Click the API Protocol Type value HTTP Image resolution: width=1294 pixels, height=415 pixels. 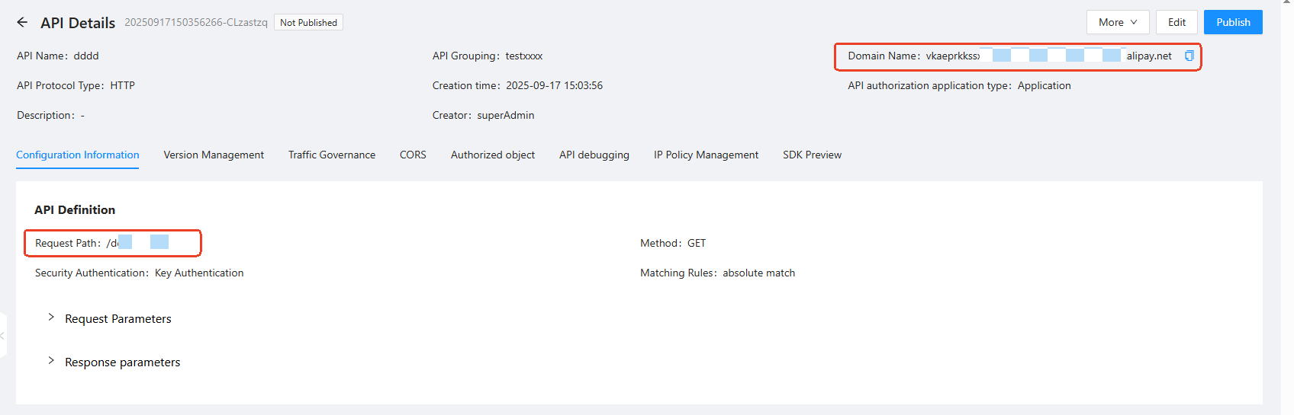tap(123, 85)
